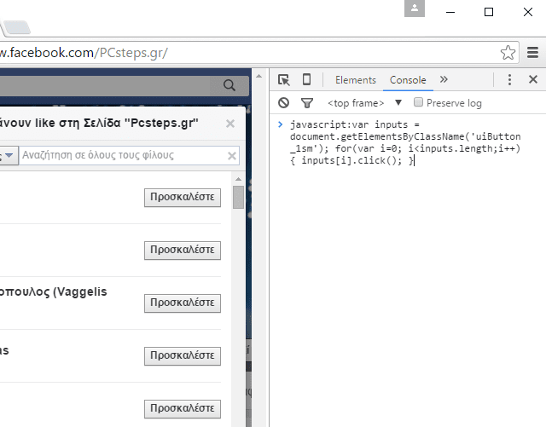The width and height of the screenshot is (546, 427).
Task: Click the console filter funnel icon
Action: tap(307, 103)
